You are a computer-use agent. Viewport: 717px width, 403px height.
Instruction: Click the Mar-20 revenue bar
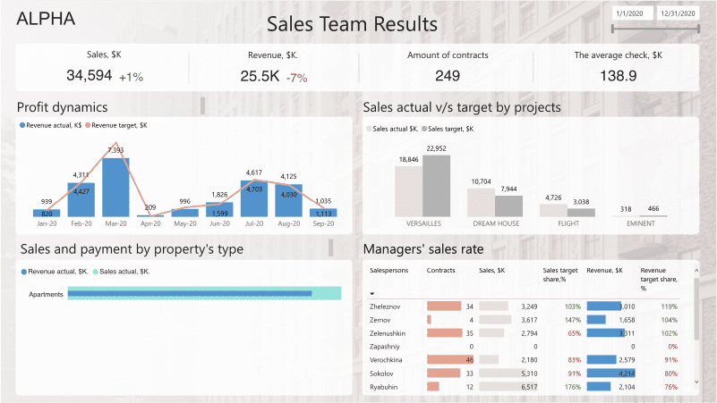coord(115,187)
